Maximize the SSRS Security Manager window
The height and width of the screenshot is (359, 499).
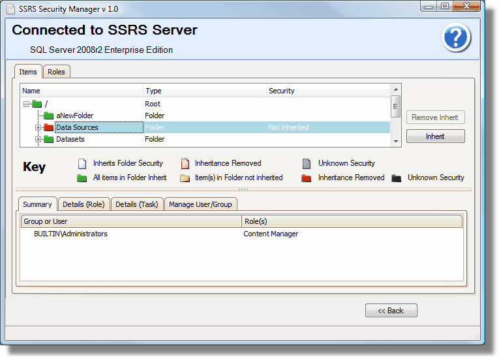click(445, 7)
